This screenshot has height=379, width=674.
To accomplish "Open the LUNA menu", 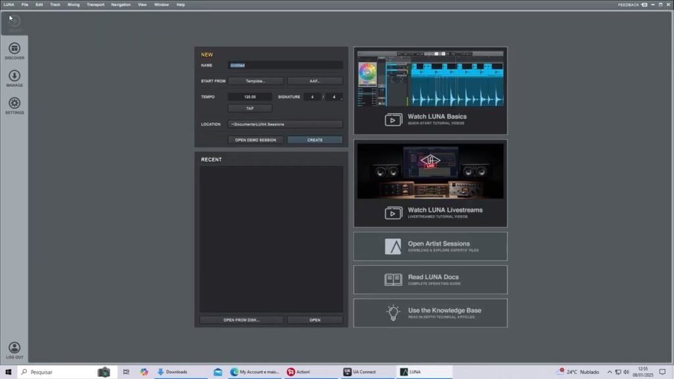I will pyautogui.click(x=9, y=5).
